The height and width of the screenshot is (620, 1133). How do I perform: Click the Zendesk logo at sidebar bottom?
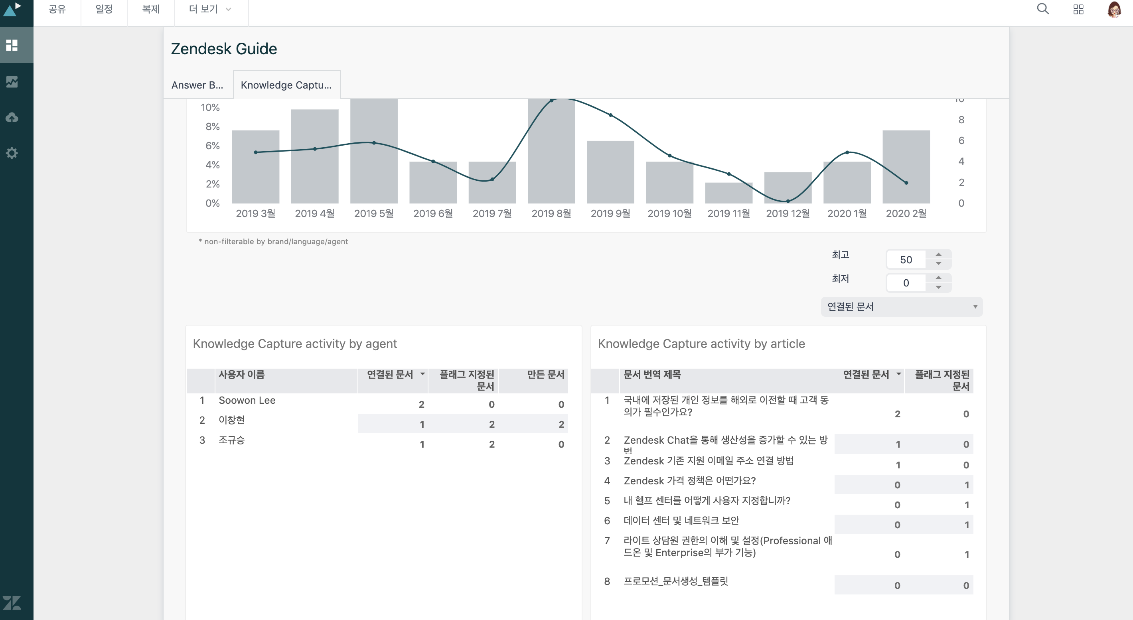click(12, 603)
